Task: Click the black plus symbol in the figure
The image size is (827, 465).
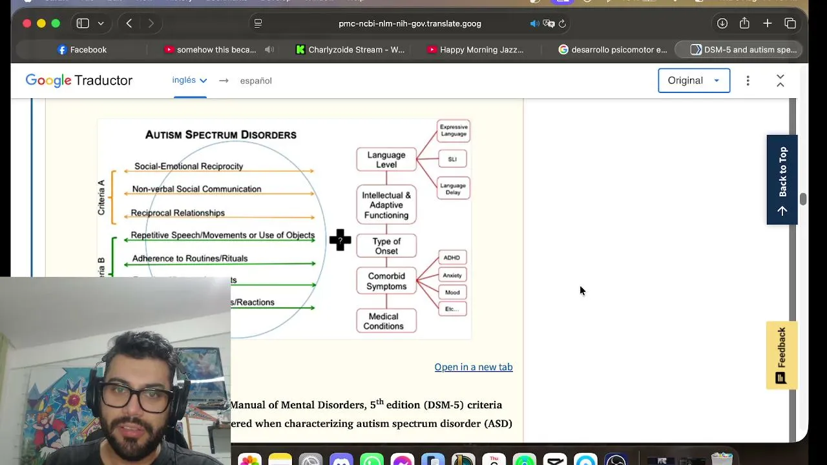Action: 340,240
